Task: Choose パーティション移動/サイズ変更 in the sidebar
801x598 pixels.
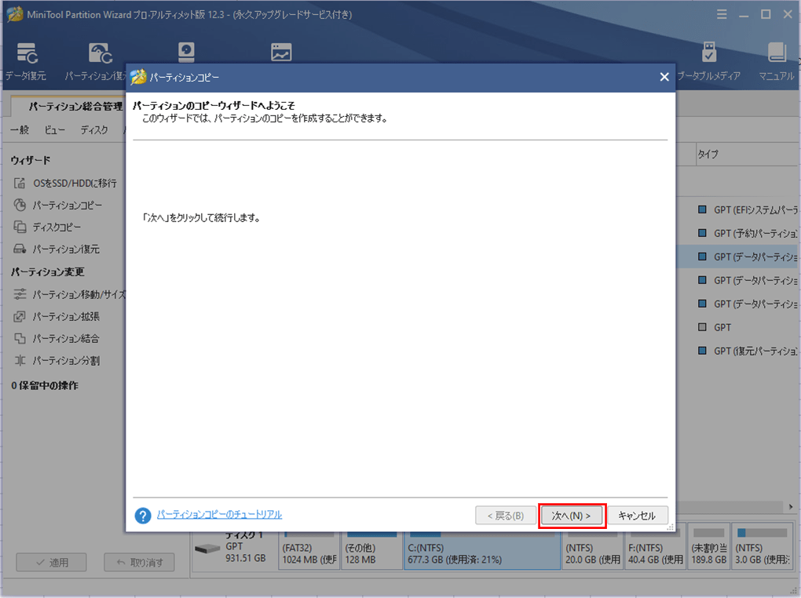Action: [x=69, y=294]
